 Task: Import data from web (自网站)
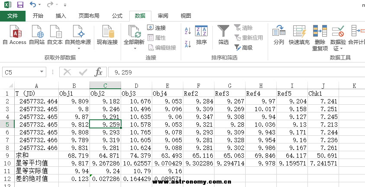(x=37, y=35)
